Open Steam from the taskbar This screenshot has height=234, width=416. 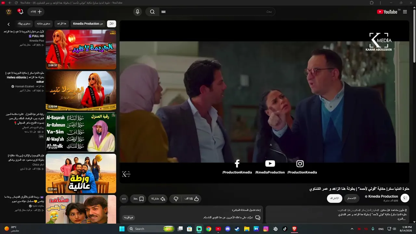(x=237, y=229)
